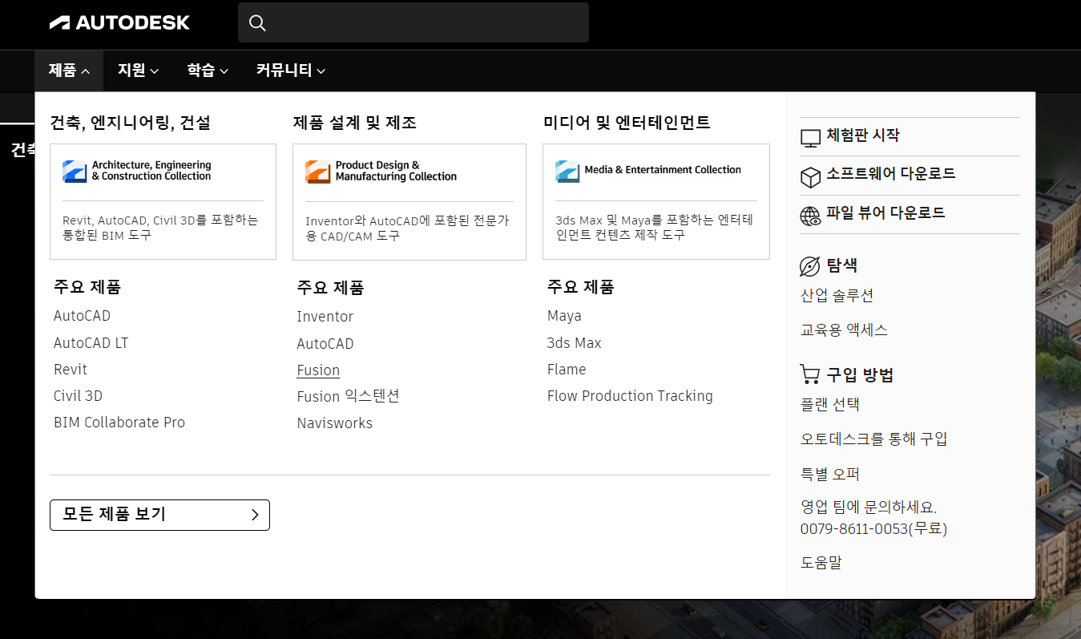Screen dimensions: 1081x639
Task: Open Flame product link
Action: 567,370
